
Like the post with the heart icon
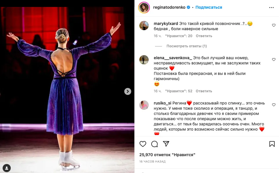tap(143, 144)
